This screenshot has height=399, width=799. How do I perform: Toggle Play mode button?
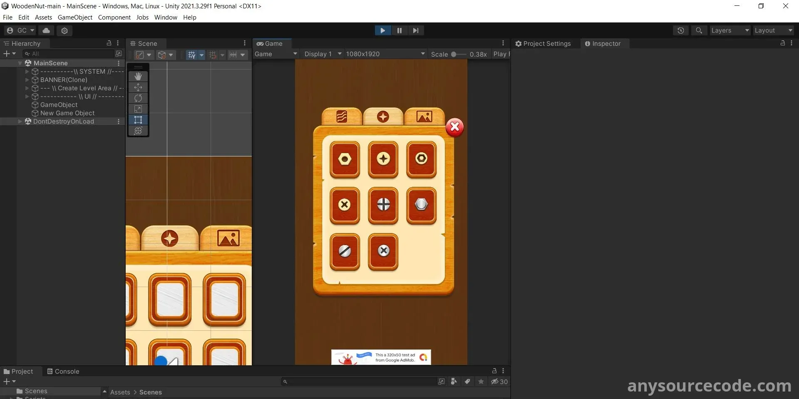point(382,30)
